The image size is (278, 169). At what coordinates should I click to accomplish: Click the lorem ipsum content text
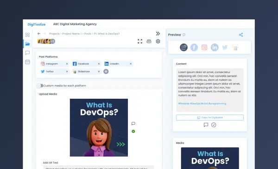(209, 84)
